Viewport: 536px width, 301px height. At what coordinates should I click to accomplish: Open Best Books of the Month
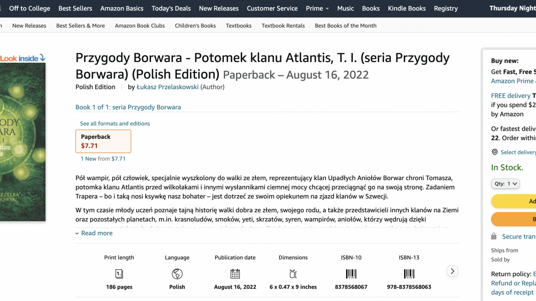click(345, 26)
